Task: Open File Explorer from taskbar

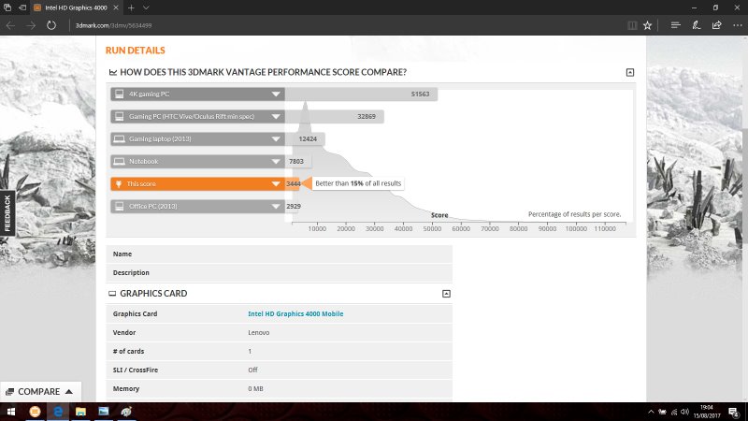Action: point(80,412)
